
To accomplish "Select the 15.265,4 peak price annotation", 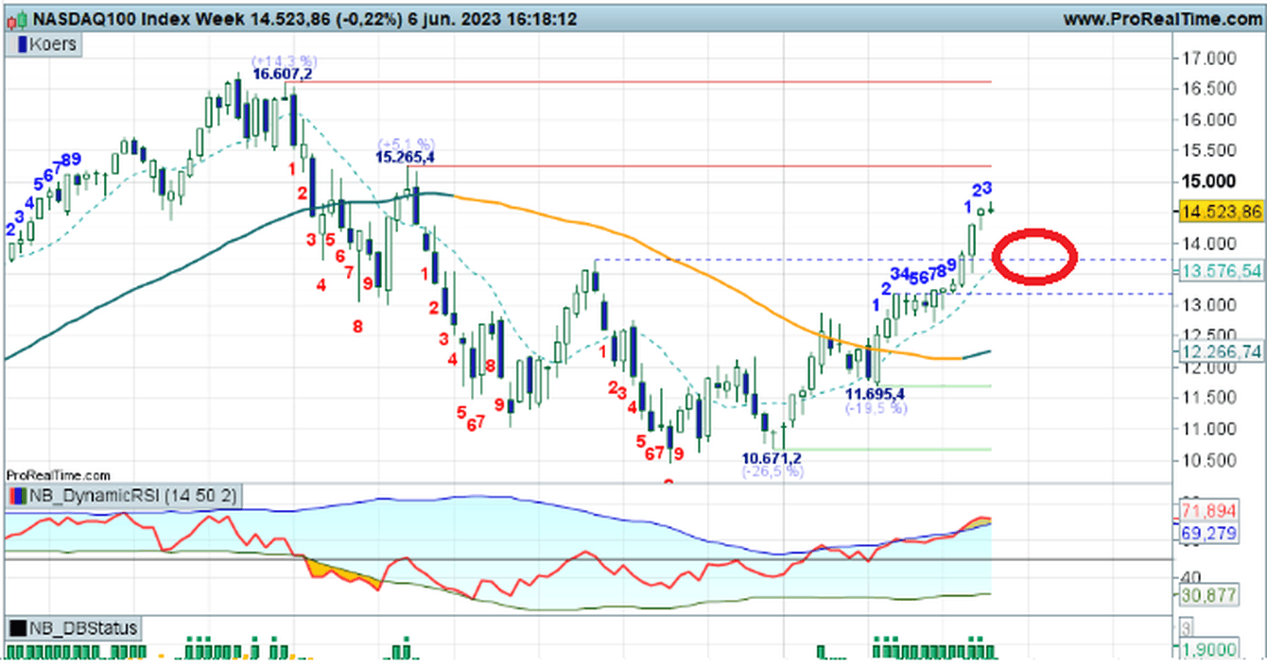I will coord(405,157).
